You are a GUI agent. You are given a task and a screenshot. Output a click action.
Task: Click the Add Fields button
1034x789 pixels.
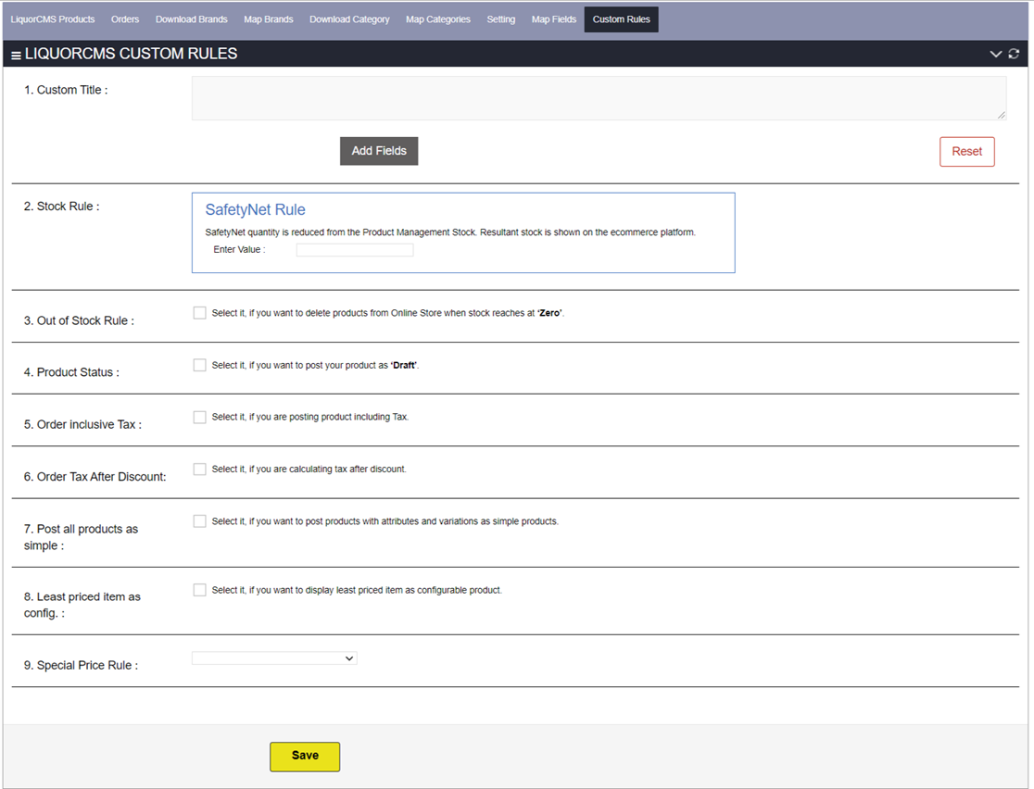[x=379, y=151]
